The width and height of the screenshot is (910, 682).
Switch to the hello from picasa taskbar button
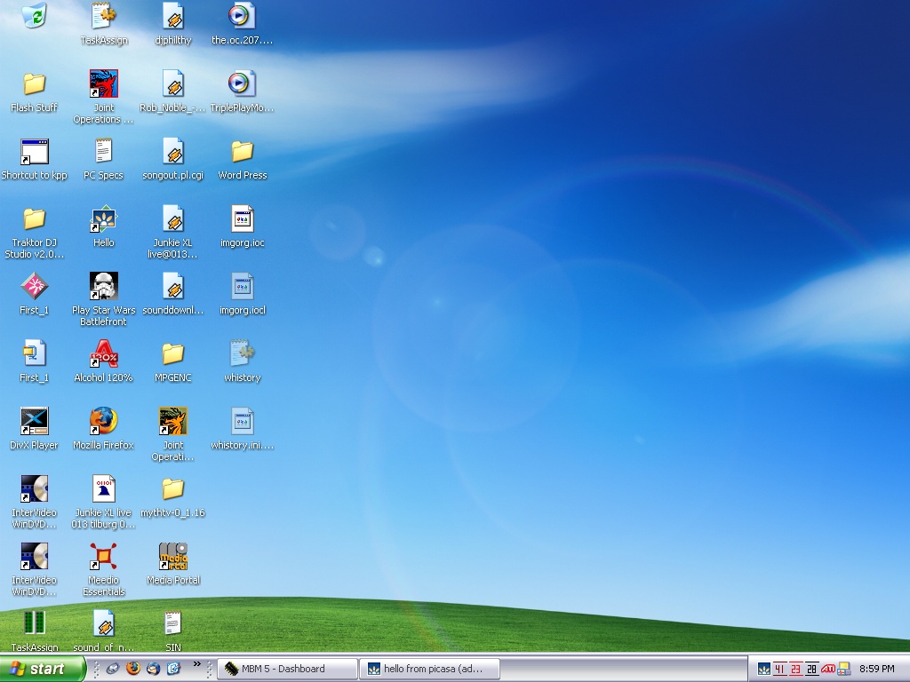coord(430,669)
